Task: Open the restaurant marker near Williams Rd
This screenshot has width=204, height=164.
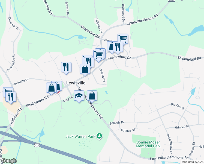Action: [11, 97]
